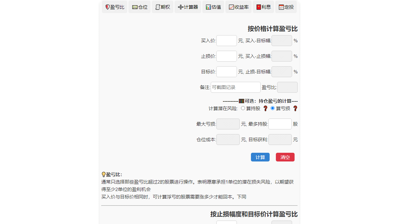The height and width of the screenshot is (224, 399).
Task: Click the 止损价 input field
Action: coord(227,56)
